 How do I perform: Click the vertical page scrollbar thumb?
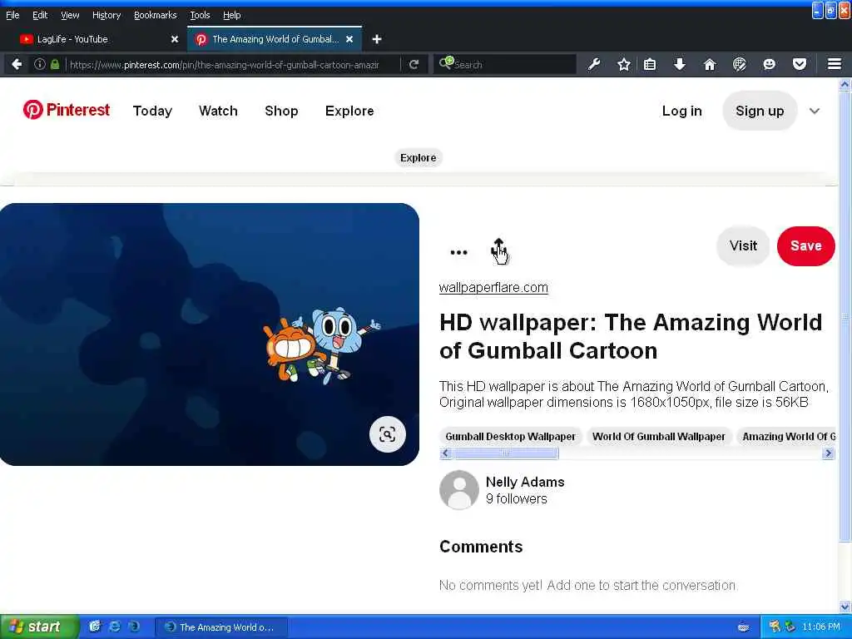click(x=845, y=316)
